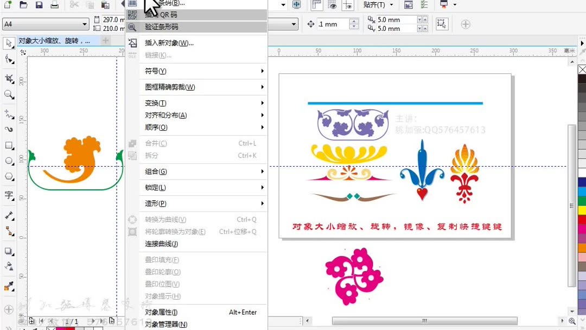The image size is (586, 330).
Task: Click the Paste icon on the toolbar
Action: tap(106, 5)
